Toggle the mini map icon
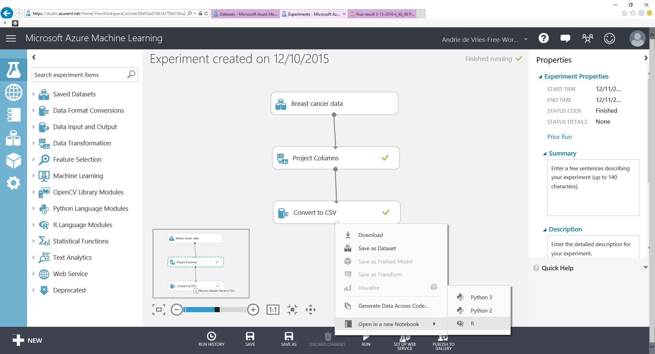The image size is (655, 354). click(159, 309)
